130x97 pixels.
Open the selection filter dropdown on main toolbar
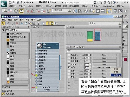(5, 10)
